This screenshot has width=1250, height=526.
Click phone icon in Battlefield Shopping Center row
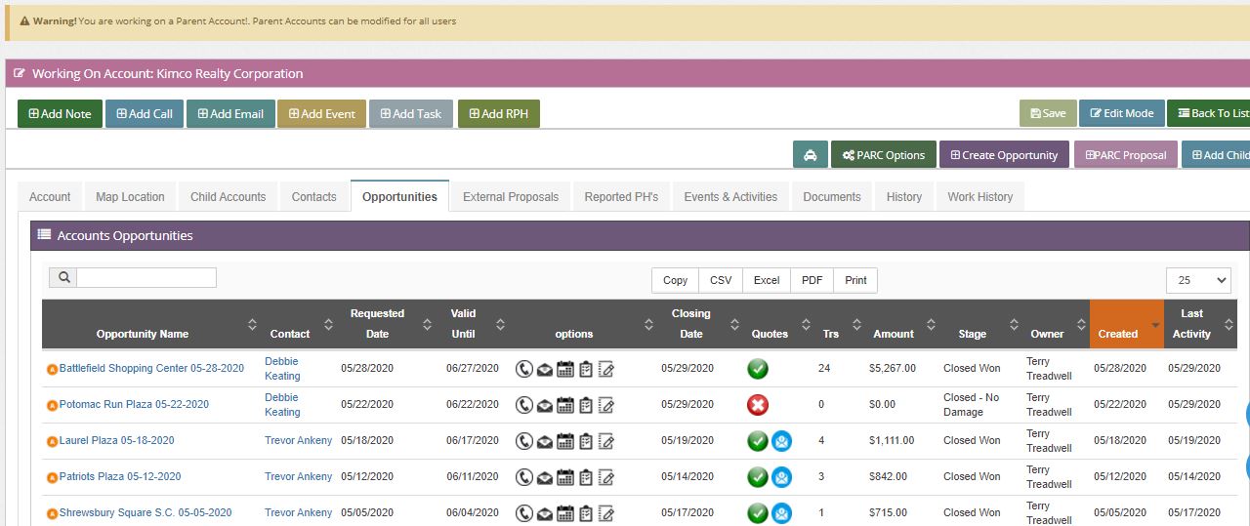click(x=523, y=369)
